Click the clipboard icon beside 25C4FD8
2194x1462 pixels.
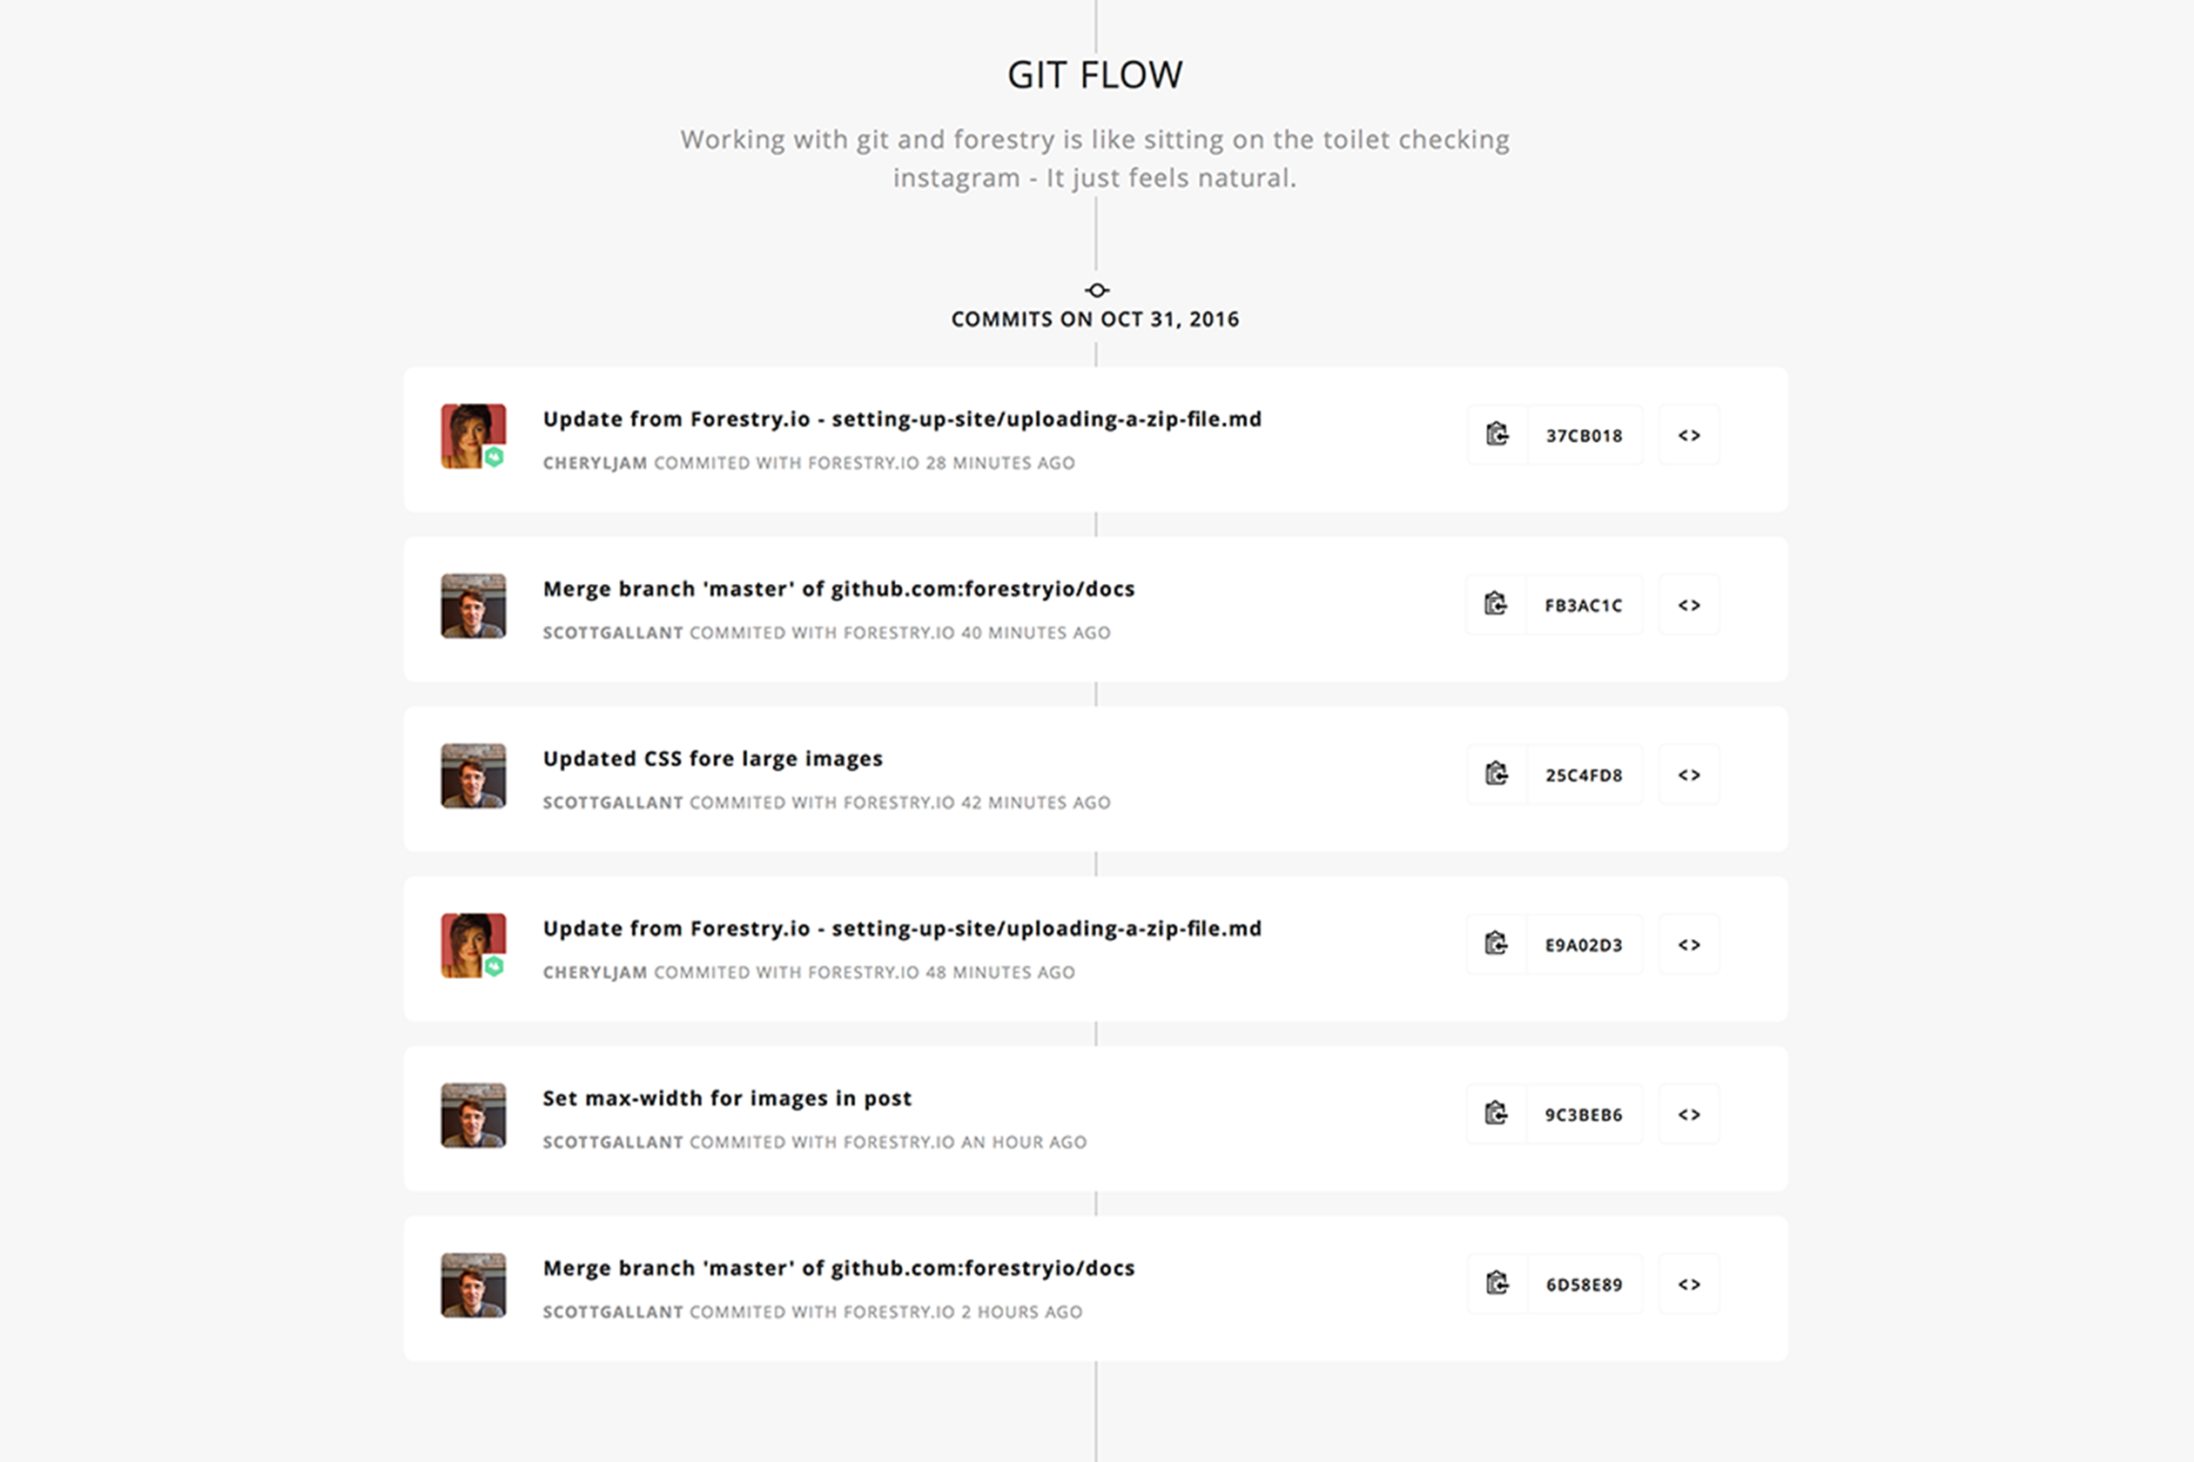[x=1497, y=774]
